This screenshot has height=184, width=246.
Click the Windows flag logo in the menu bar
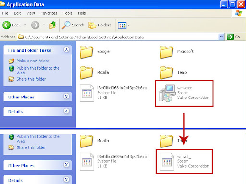[238, 13]
